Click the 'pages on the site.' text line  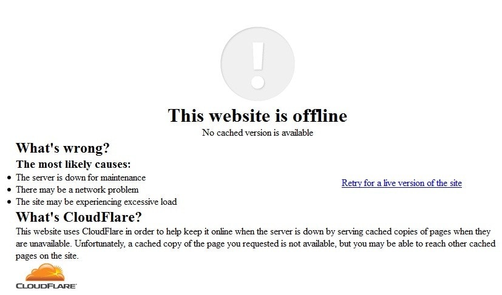47,256
